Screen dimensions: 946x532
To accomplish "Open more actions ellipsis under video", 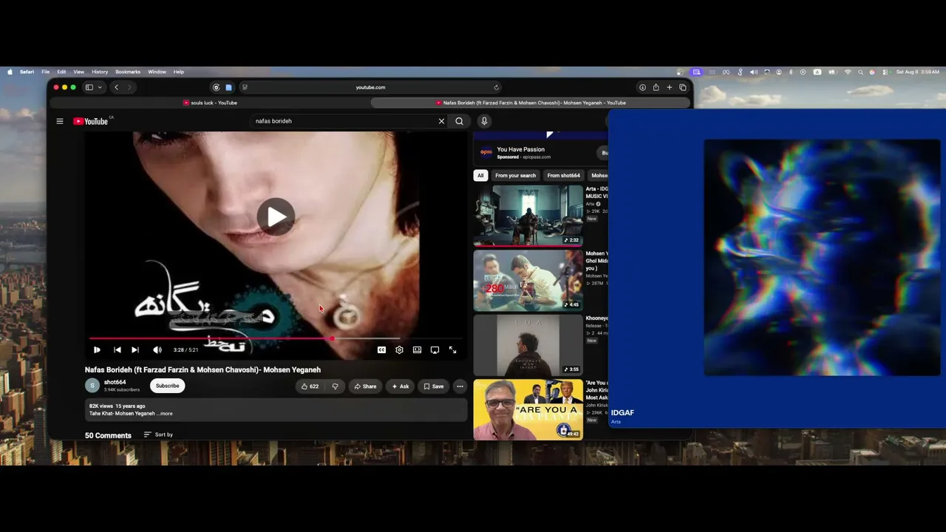I will (460, 386).
